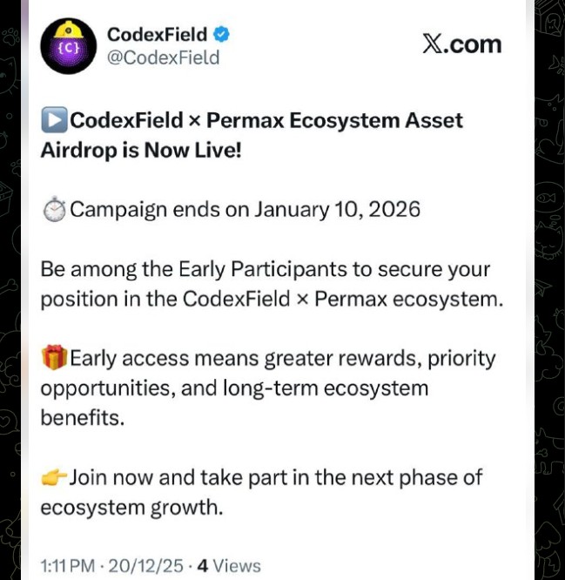Click the gift box emoji
Image resolution: width=565 pixels, height=580 pixels.
54,358
